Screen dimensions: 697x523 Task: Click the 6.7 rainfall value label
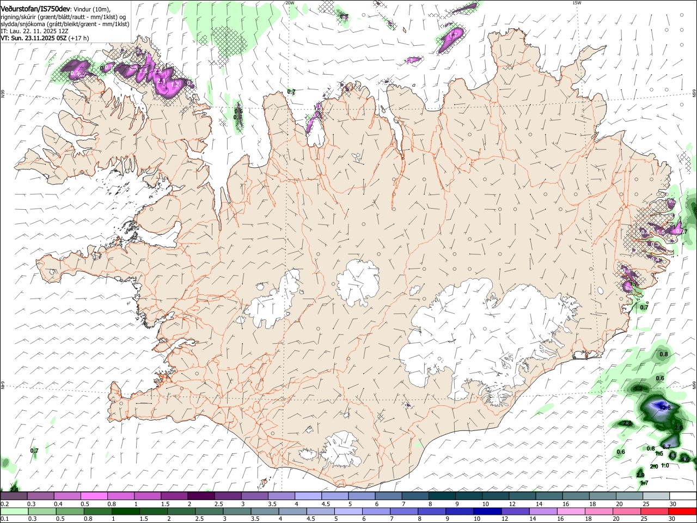coord(667,447)
